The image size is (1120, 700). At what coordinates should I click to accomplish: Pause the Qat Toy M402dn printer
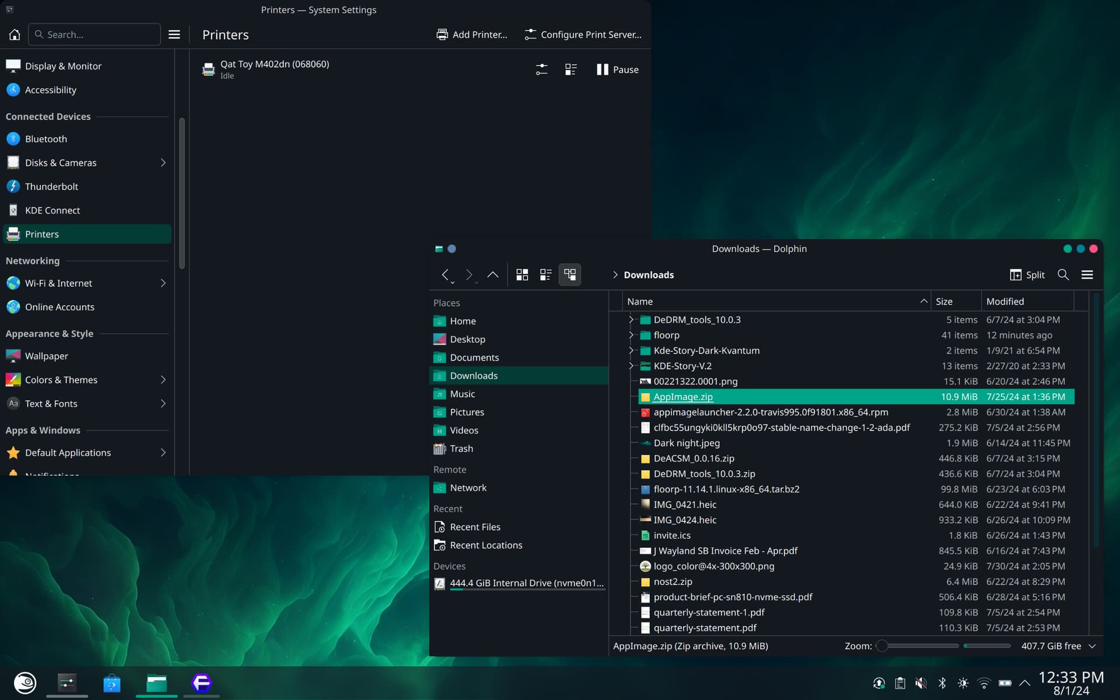617,69
